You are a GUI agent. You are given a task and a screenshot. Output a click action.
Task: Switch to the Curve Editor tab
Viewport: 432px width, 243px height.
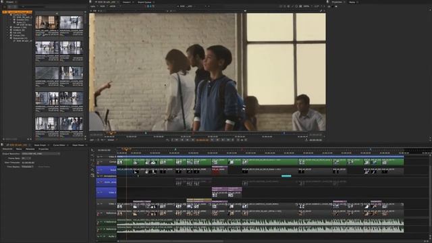(x=59, y=145)
